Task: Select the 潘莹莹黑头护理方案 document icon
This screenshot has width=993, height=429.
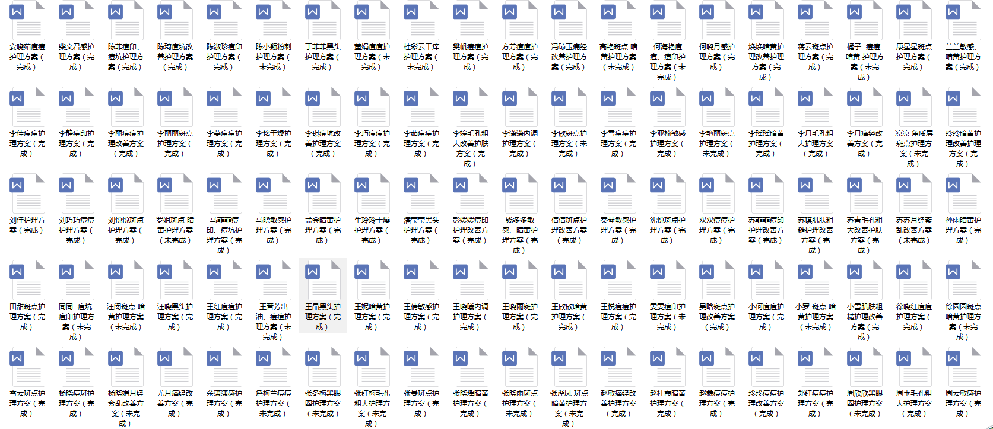Action: pyautogui.click(x=421, y=193)
